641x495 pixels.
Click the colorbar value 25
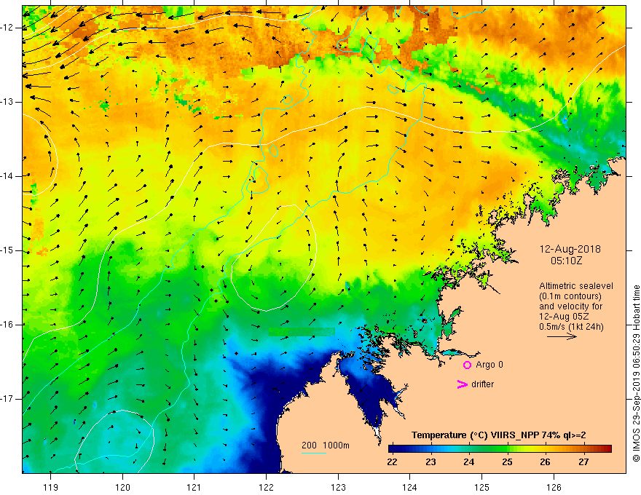[507, 462]
